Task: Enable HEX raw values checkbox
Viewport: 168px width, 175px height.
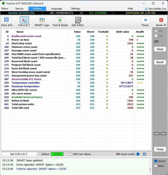Action: pos(71,154)
